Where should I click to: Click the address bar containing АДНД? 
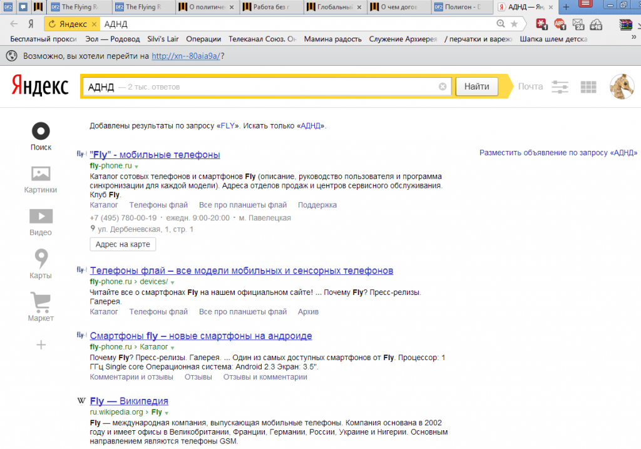click(297, 24)
